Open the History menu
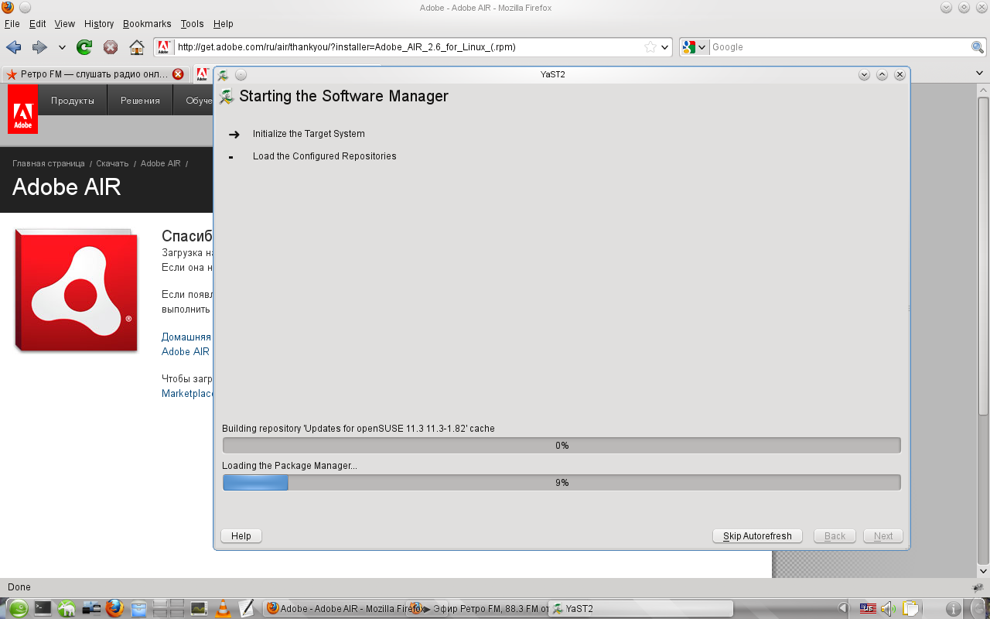The width and height of the screenshot is (990, 619). tap(99, 24)
